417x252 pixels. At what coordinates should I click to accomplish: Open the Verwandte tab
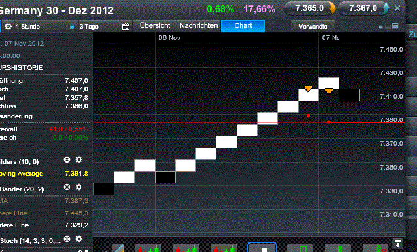tap(312, 27)
